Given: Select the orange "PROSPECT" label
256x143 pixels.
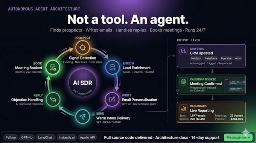Looking at the screenshot, I should click(x=82, y=38).
